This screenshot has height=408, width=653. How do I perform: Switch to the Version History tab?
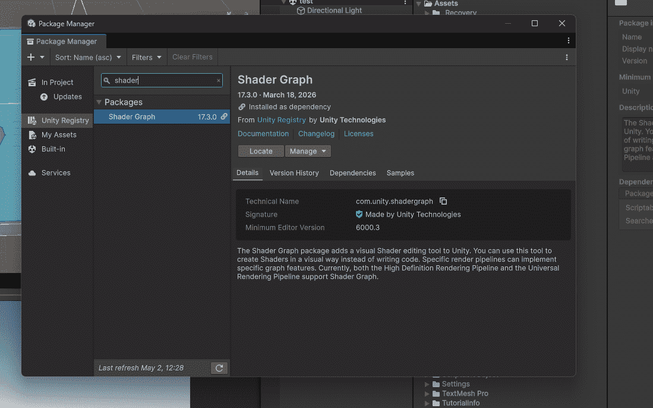[x=294, y=173]
